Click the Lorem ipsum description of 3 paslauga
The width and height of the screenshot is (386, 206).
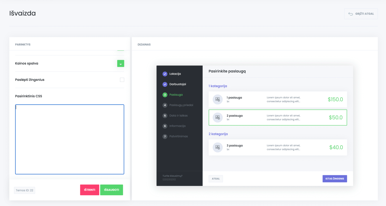(x=283, y=147)
